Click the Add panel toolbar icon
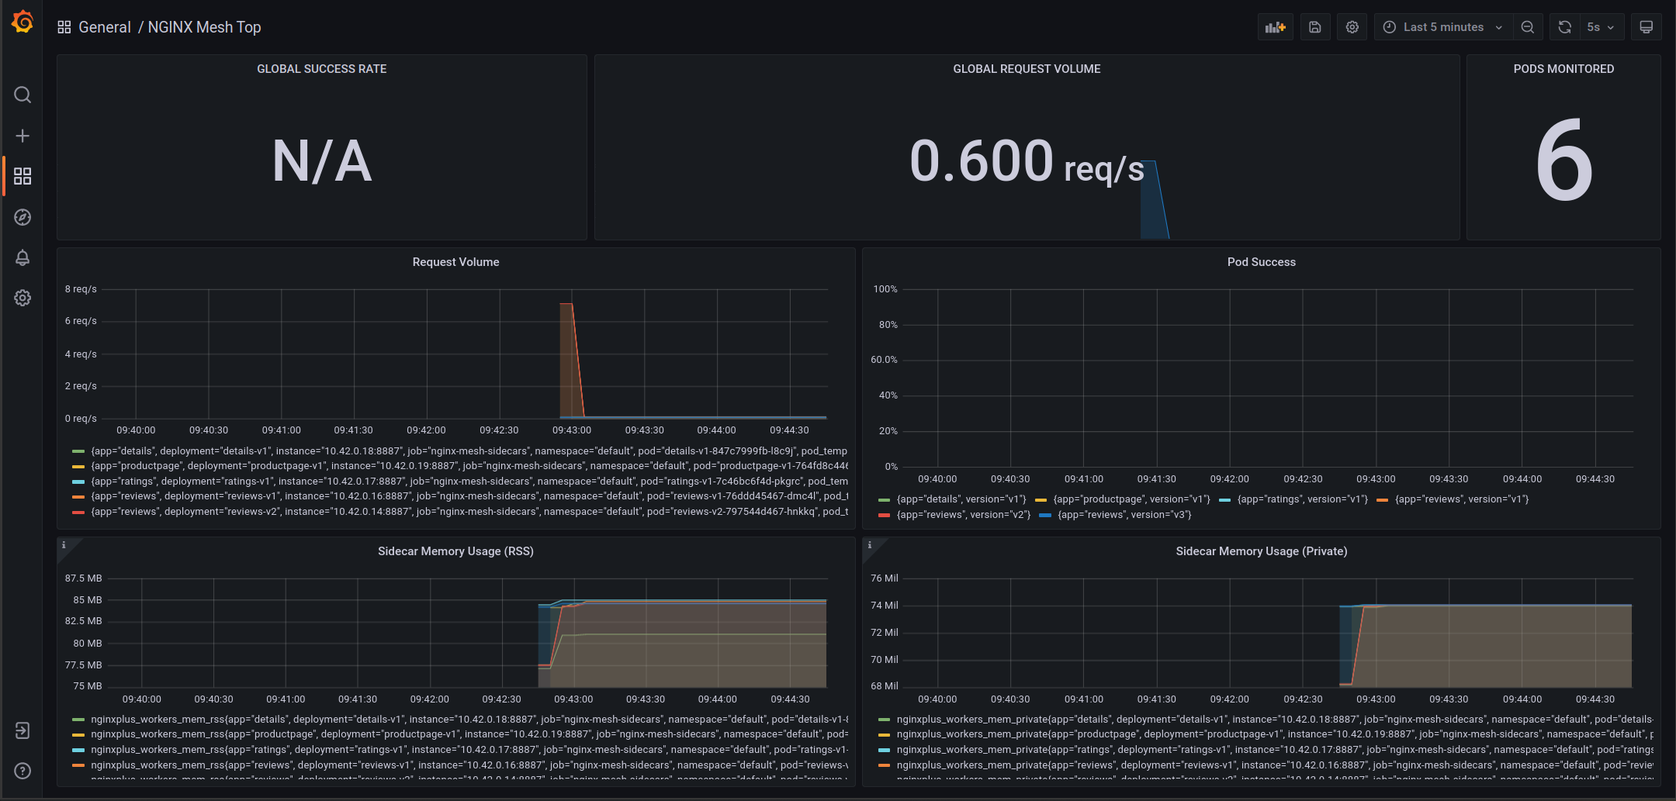This screenshot has width=1676, height=801. click(x=1275, y=27)
